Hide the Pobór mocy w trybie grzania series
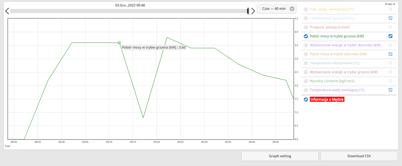This screenshot has width=402, height=166. click(306, 36)
